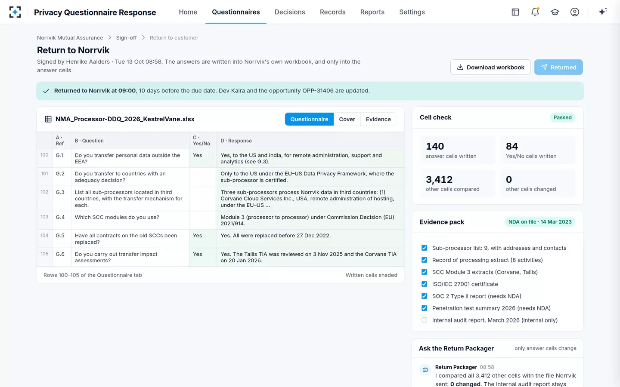Viewport: 620px width, 387px height.
Task: Click the app logo icon
Action: tap(15, 12)
